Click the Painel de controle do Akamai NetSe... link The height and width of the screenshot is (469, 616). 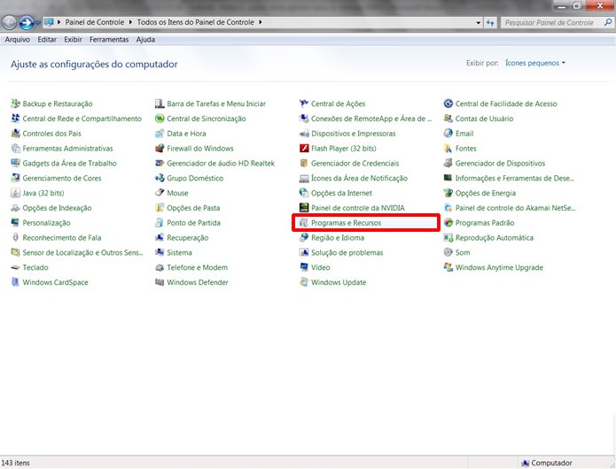pyautogui.click(x=515, y=208)
